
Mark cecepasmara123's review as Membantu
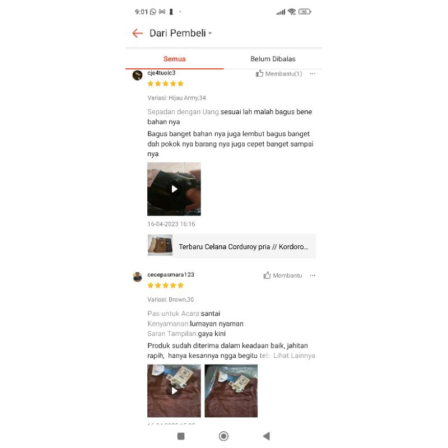[x=283, y=276]
